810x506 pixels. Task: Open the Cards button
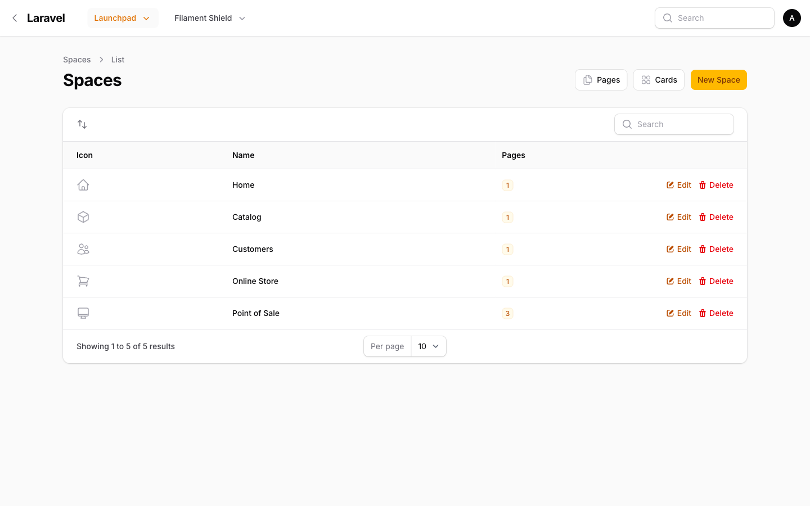659,80
